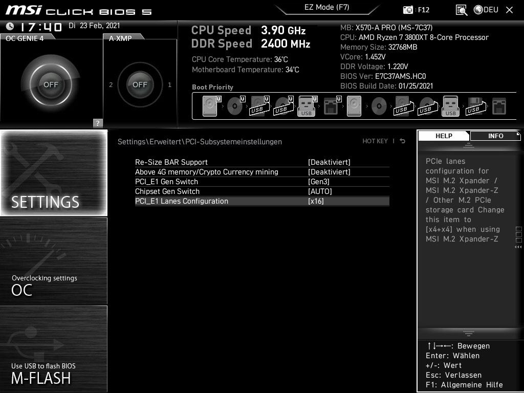Click the VCore: 1.452V line
524x393 pixels.
point(363,56)
